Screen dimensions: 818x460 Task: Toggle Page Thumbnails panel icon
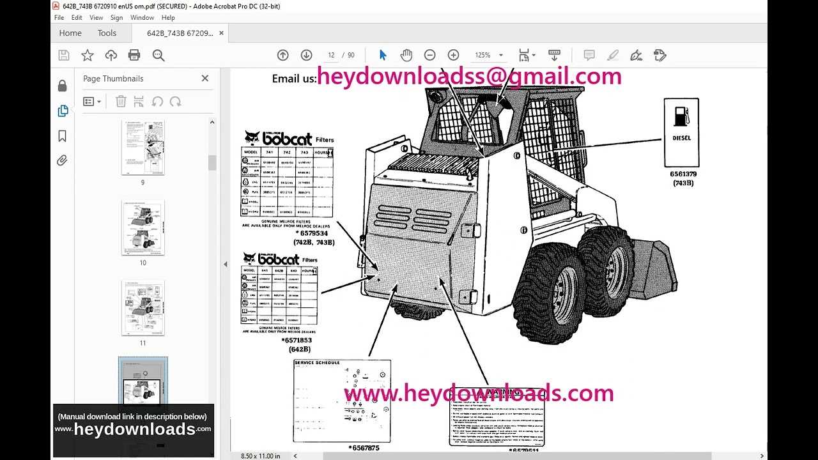[62, 111]
